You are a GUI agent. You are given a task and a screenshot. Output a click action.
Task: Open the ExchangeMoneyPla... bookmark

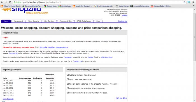[x=32, y=6]
